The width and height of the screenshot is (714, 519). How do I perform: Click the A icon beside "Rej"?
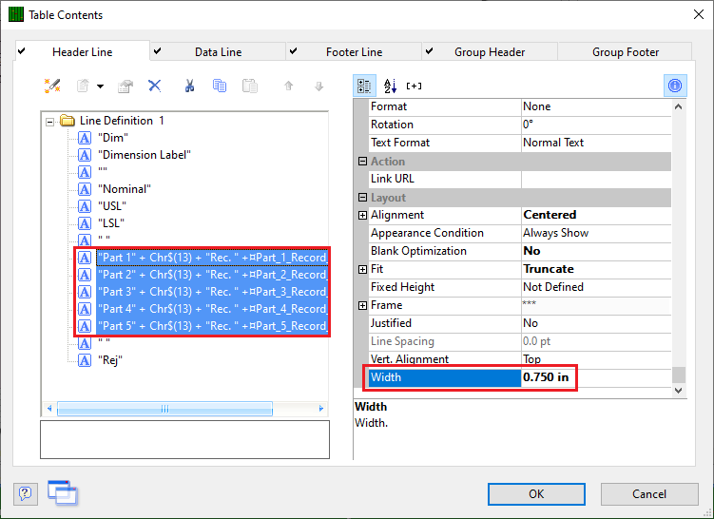click(x=85, y=360)
